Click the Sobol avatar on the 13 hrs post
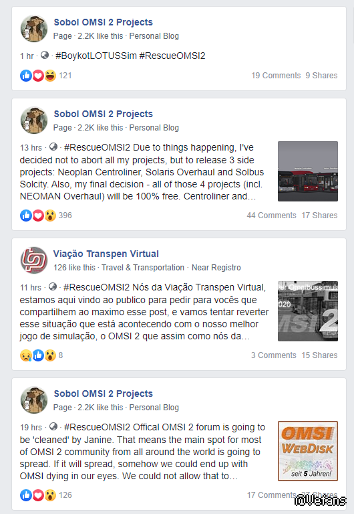354x514 pixels. pyautogui.click(x=33, y=120)
